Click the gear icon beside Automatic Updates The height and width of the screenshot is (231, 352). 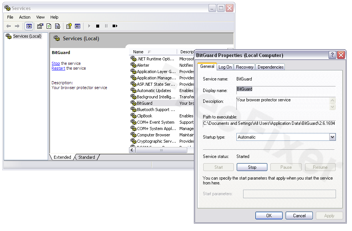(133, 91)
